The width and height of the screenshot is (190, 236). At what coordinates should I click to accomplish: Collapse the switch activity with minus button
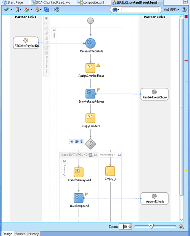click(x=72, y=141)
